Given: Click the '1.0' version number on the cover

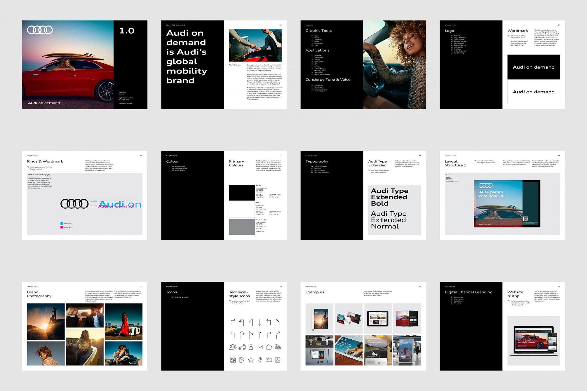Looking at the screenshot, I should (x=127, y=31).
